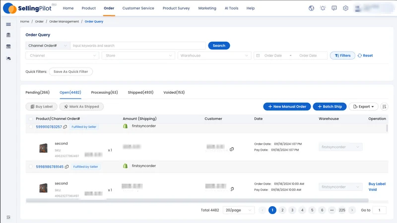Viewport: 397px width, 223px height.
Task: Click the calendar icon in Order Date
Action: pyautogui.click(x=258, y=56)
